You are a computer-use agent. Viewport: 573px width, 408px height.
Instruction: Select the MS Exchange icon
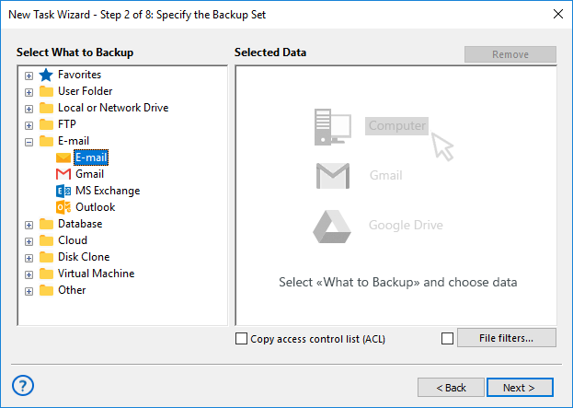[63, 191]
